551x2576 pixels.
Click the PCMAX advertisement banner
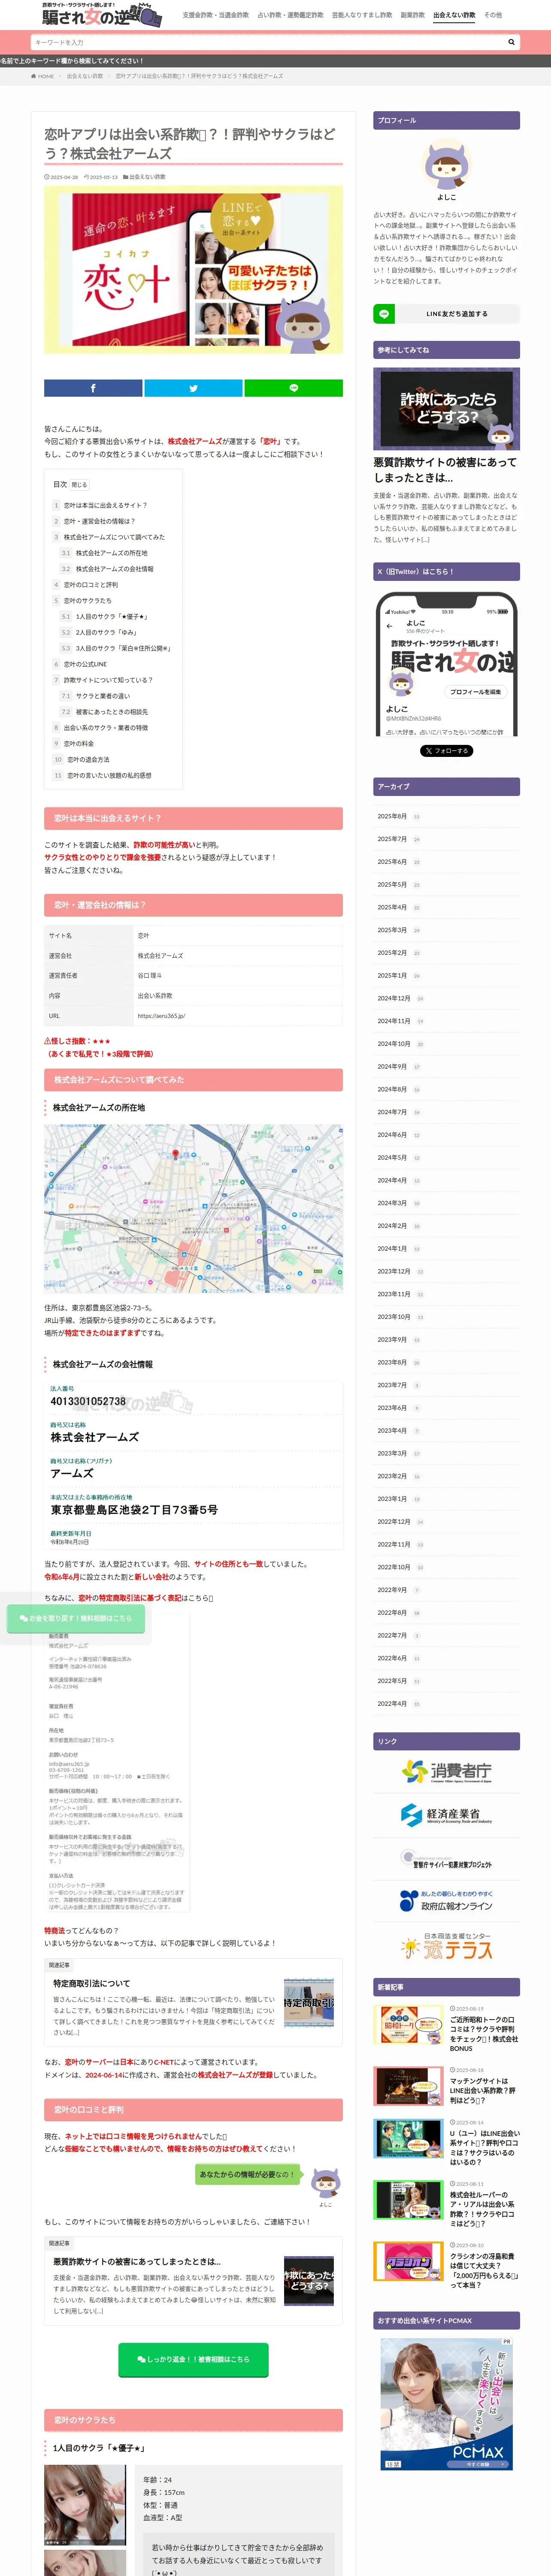[x=446, y=2404]
